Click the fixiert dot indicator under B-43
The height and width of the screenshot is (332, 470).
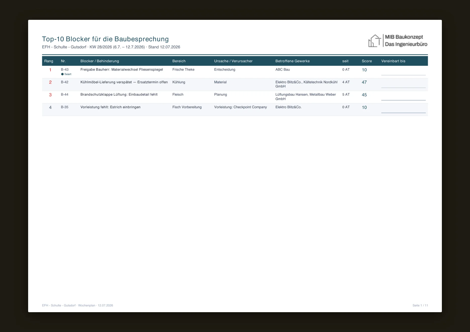click(62, 74)
